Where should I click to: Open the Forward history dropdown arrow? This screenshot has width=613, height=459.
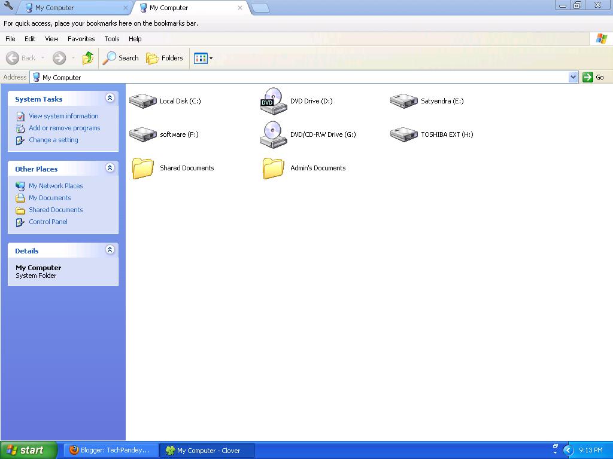(73, 58)
